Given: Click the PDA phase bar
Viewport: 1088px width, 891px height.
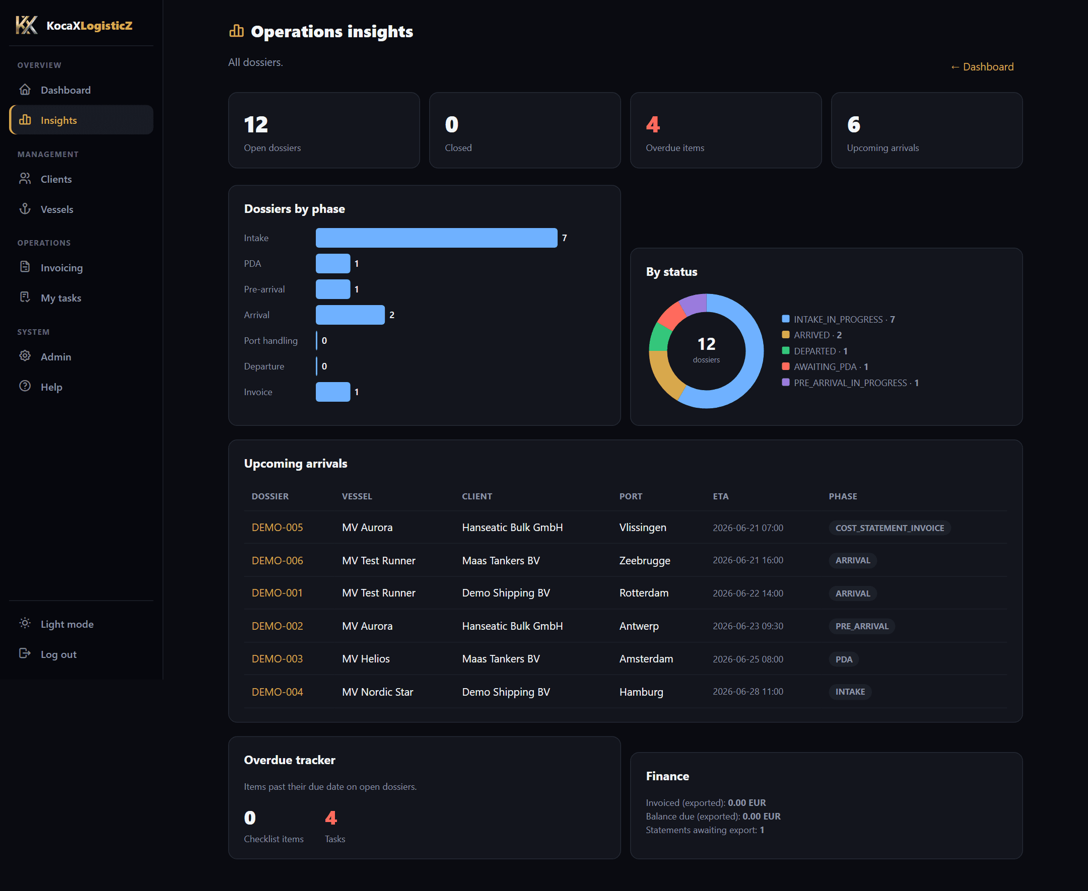Looking at the screenshot, I should [333, 263].
